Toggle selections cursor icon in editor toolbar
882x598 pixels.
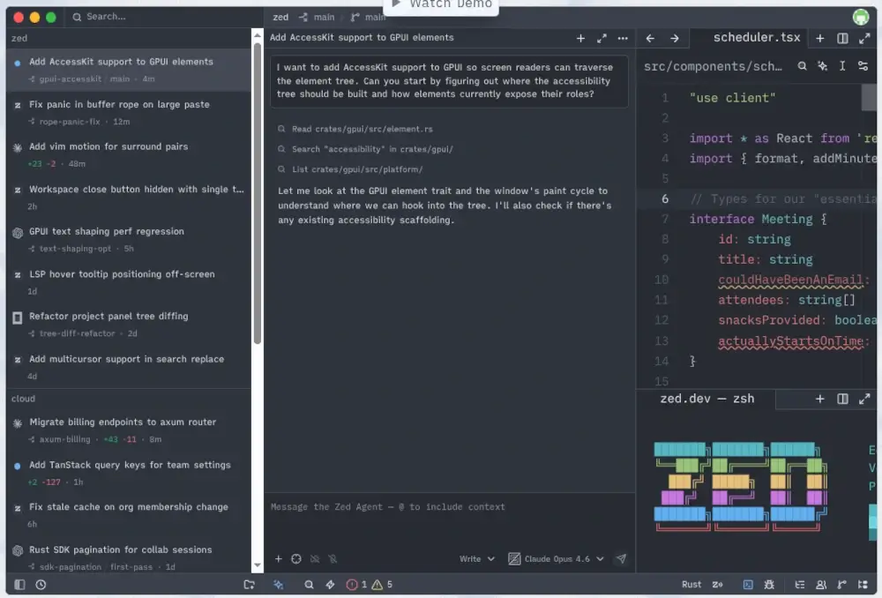(x=842, y=66)
